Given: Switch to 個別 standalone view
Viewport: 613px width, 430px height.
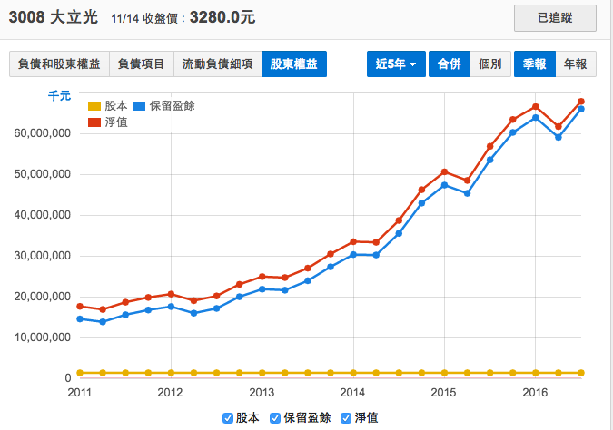Looking at the screenshot, I should 489,64.
